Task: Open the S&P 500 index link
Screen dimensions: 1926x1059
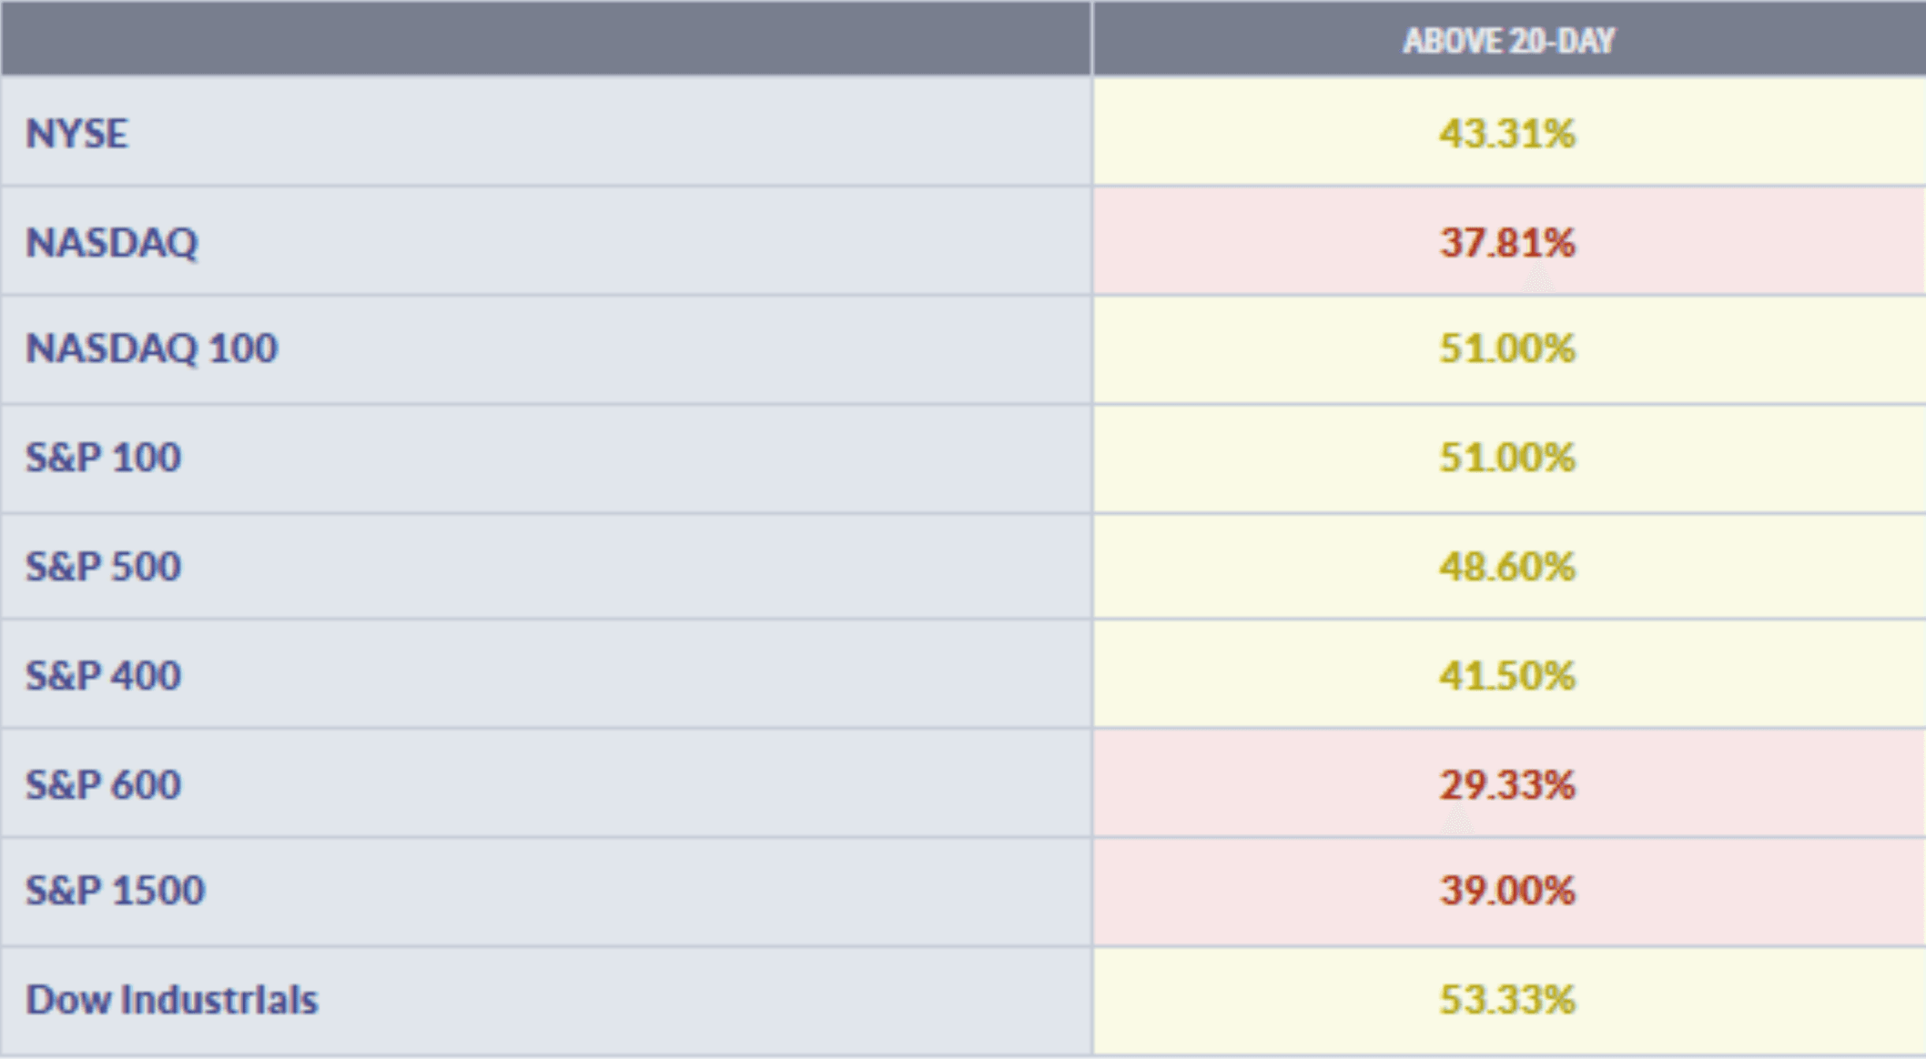Action: click(103, 566)
